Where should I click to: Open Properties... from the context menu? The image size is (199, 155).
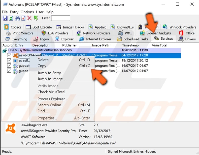62,118
